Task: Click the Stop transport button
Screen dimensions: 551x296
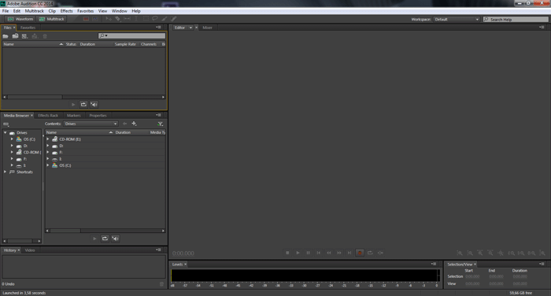Action: [x=287, y=253]
